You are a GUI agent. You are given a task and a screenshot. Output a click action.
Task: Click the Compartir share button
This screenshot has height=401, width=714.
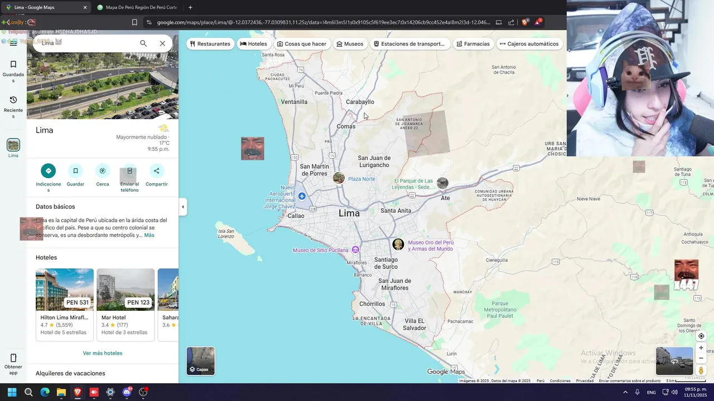click(156, 171)
